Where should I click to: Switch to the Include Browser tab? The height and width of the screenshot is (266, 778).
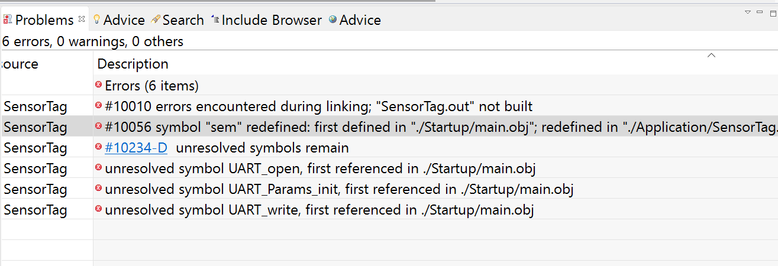(x=266, y=20)
